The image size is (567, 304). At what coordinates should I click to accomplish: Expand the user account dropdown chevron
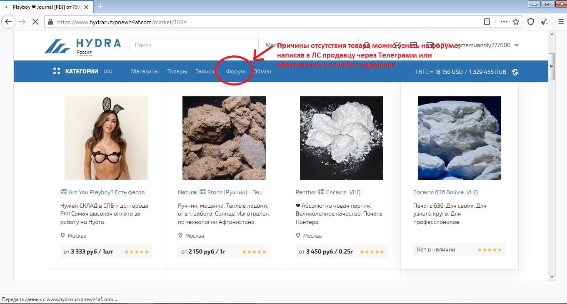click(x=517, y=45)
